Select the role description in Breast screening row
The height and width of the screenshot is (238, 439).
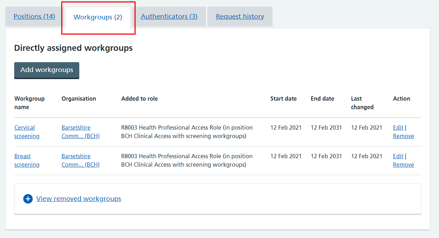[x=187, y=160]
